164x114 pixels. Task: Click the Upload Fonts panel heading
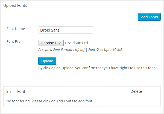15,5
